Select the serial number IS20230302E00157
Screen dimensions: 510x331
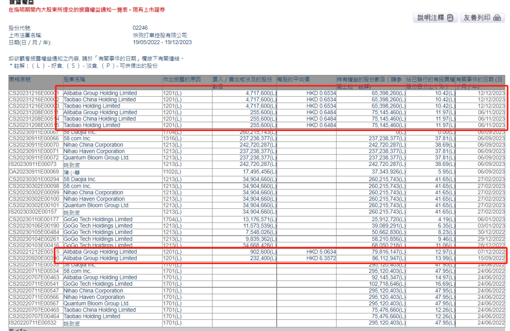point(33,212)
